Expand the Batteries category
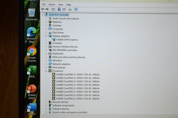178x118 pixels. point(46,22)
